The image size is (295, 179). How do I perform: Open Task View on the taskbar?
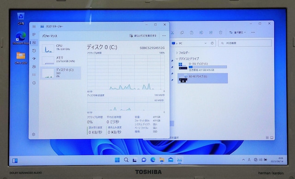[135, 160]
